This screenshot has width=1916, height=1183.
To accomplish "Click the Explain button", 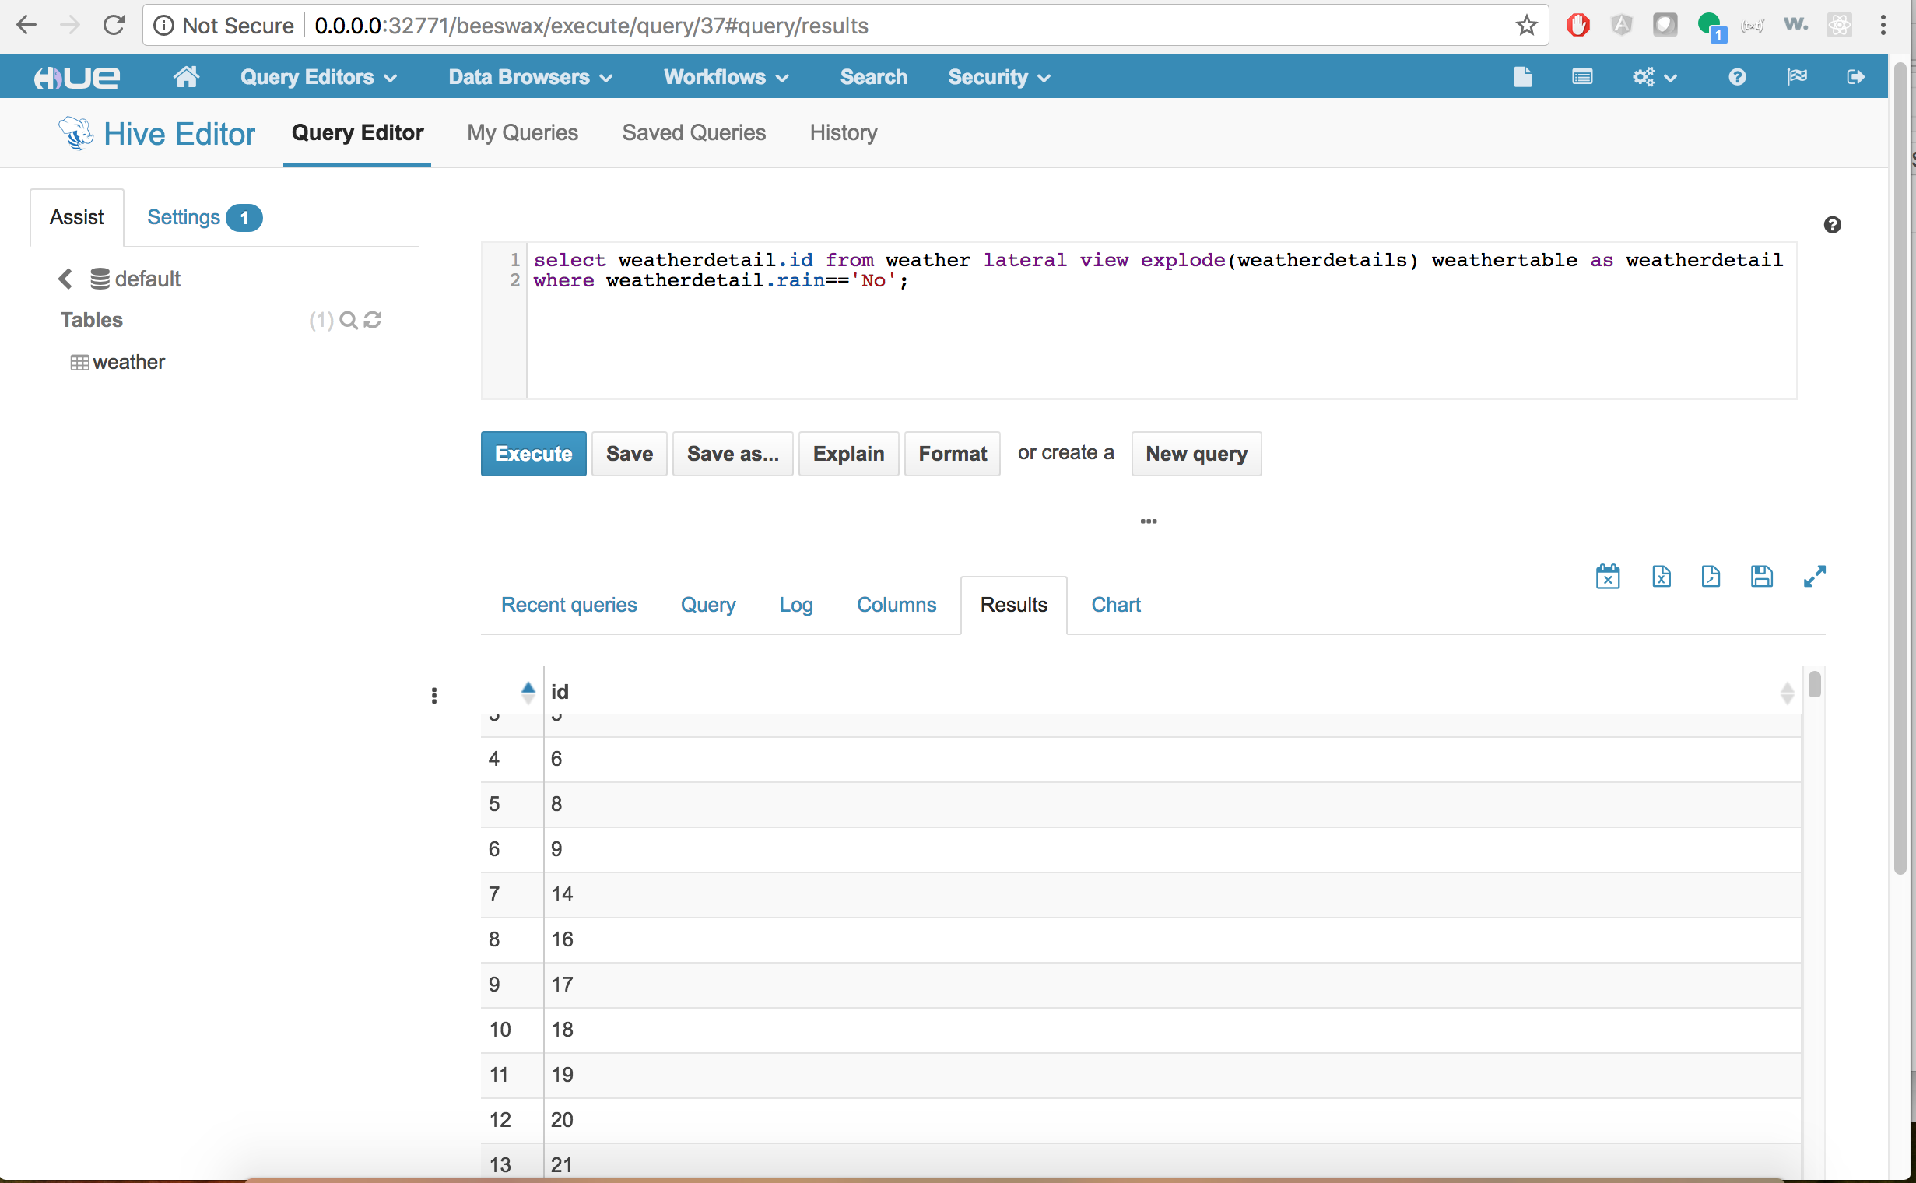I will pos(849,454).
